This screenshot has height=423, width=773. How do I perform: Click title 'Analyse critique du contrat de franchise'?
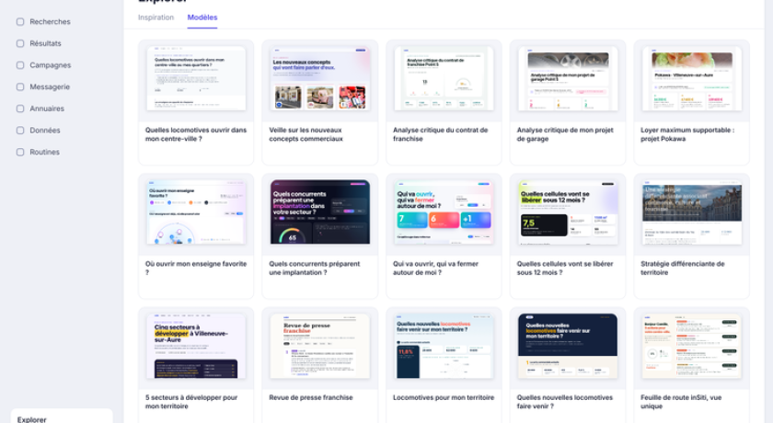(440, 134)
